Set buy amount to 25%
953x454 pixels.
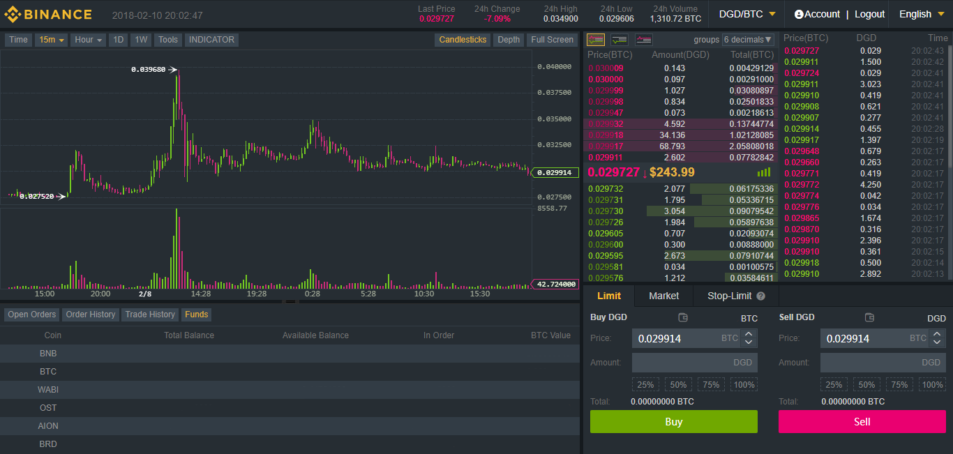pos(645,385)
